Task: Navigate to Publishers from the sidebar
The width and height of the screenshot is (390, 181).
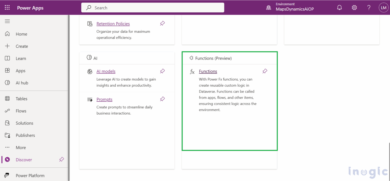Action: (x=25, y=135)
